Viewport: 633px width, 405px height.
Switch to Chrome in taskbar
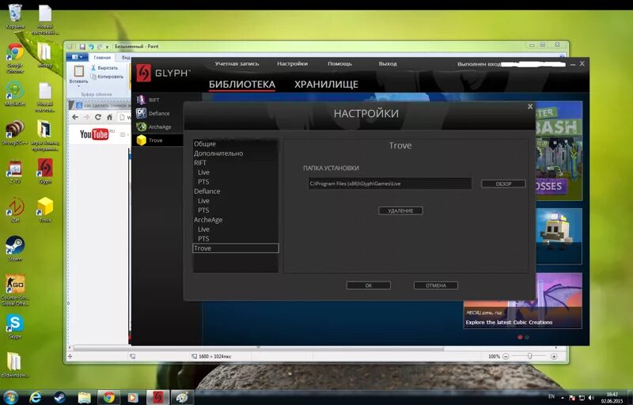pos(108,398)
